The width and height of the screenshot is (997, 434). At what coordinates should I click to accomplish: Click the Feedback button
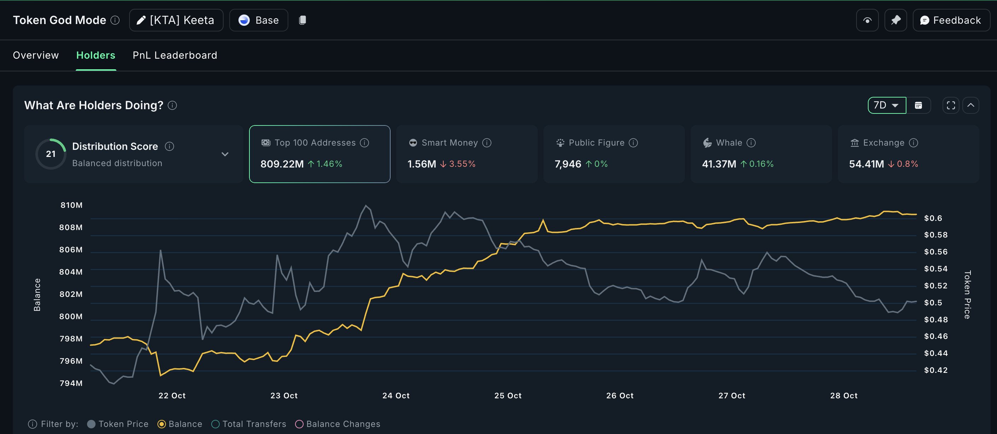951,20
